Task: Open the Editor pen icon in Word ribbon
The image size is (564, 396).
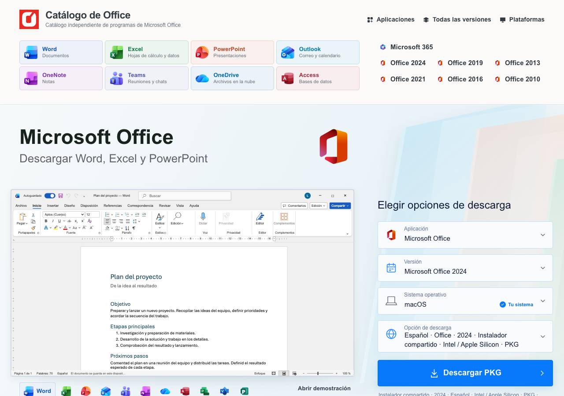Action: coord(260,216)
